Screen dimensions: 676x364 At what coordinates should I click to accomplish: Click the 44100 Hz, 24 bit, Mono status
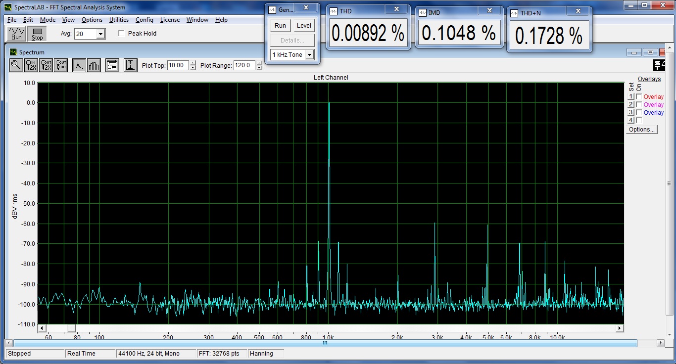(155, 354)
